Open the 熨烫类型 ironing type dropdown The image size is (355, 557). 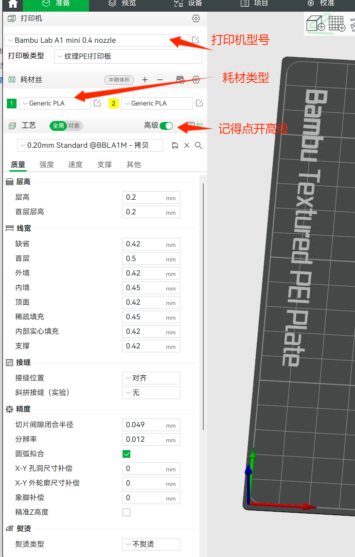pyautogui.click(x=151, y=544)
